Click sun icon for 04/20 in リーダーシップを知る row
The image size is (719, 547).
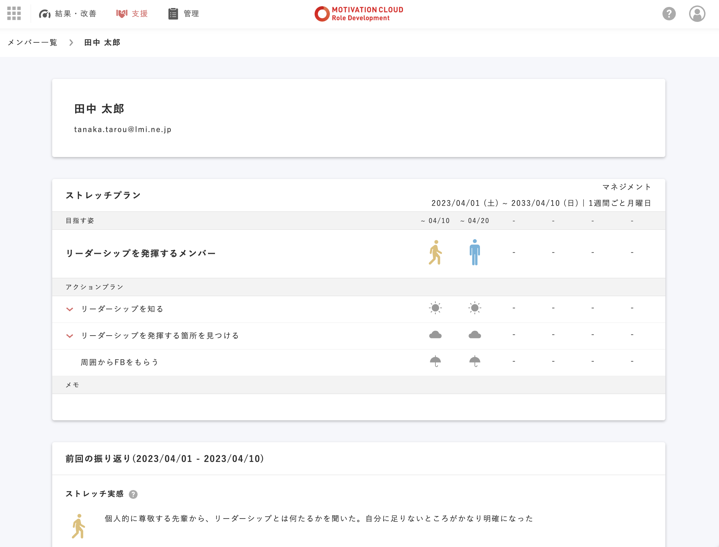click(x=475, y=308)
